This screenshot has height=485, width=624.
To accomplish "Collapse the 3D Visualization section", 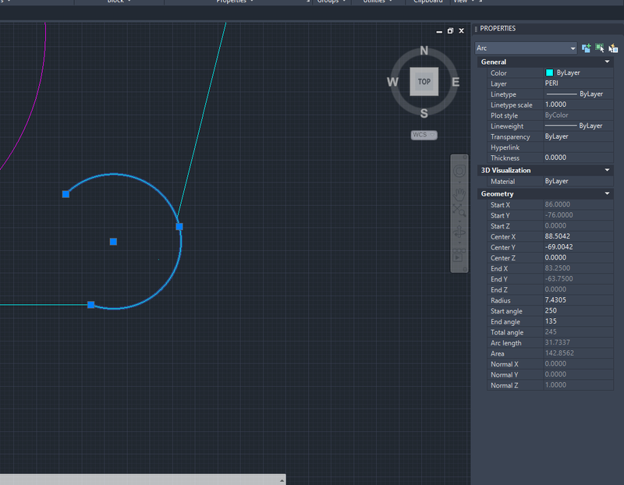I will point(607,170).
